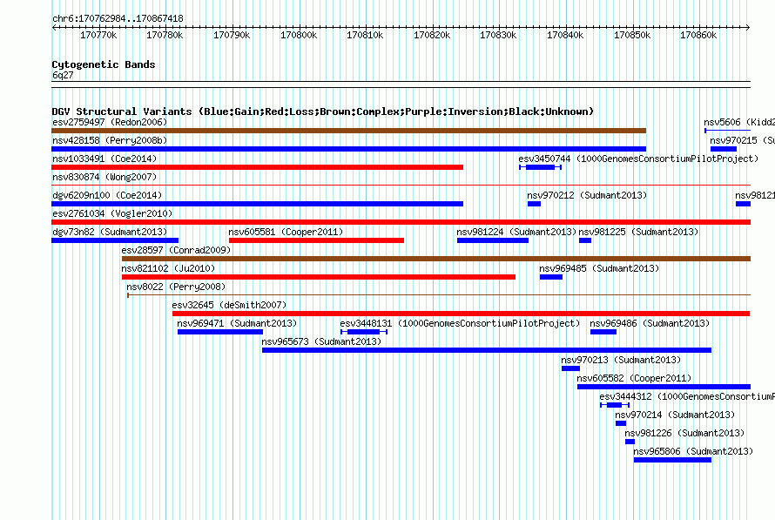Click the blue nsv970213 gain bar
This screenshot has height=520, width=775.
[570, 368]
